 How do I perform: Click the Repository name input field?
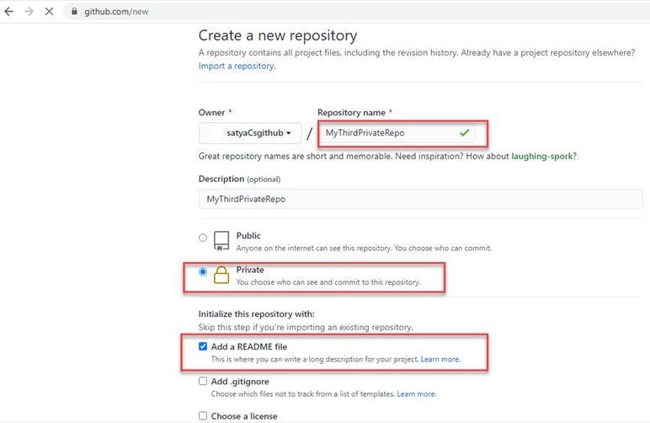(x=387, y=133)
